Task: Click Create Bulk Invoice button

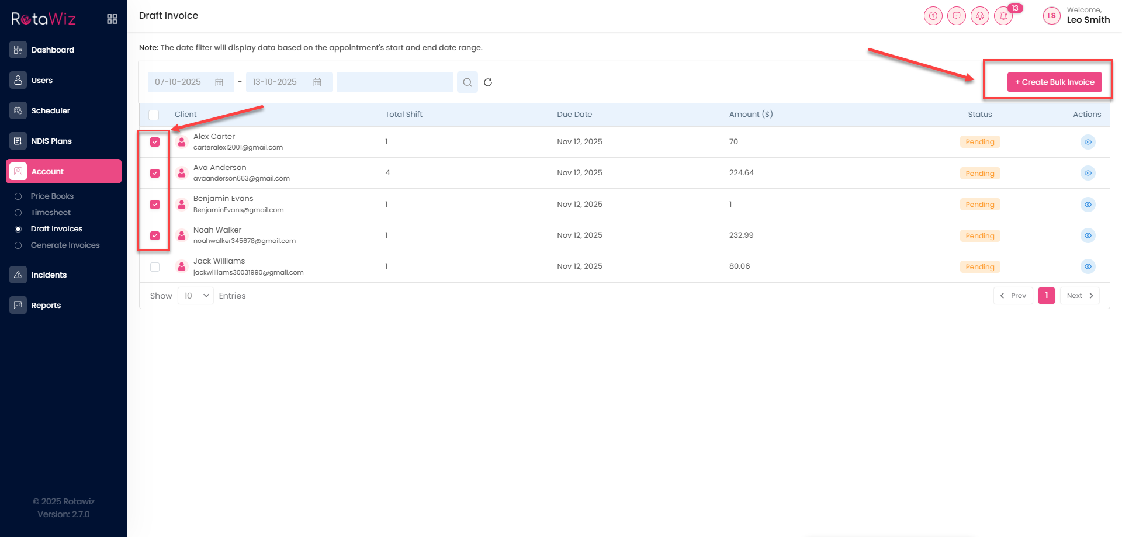Action: [x=1054, y=82]
